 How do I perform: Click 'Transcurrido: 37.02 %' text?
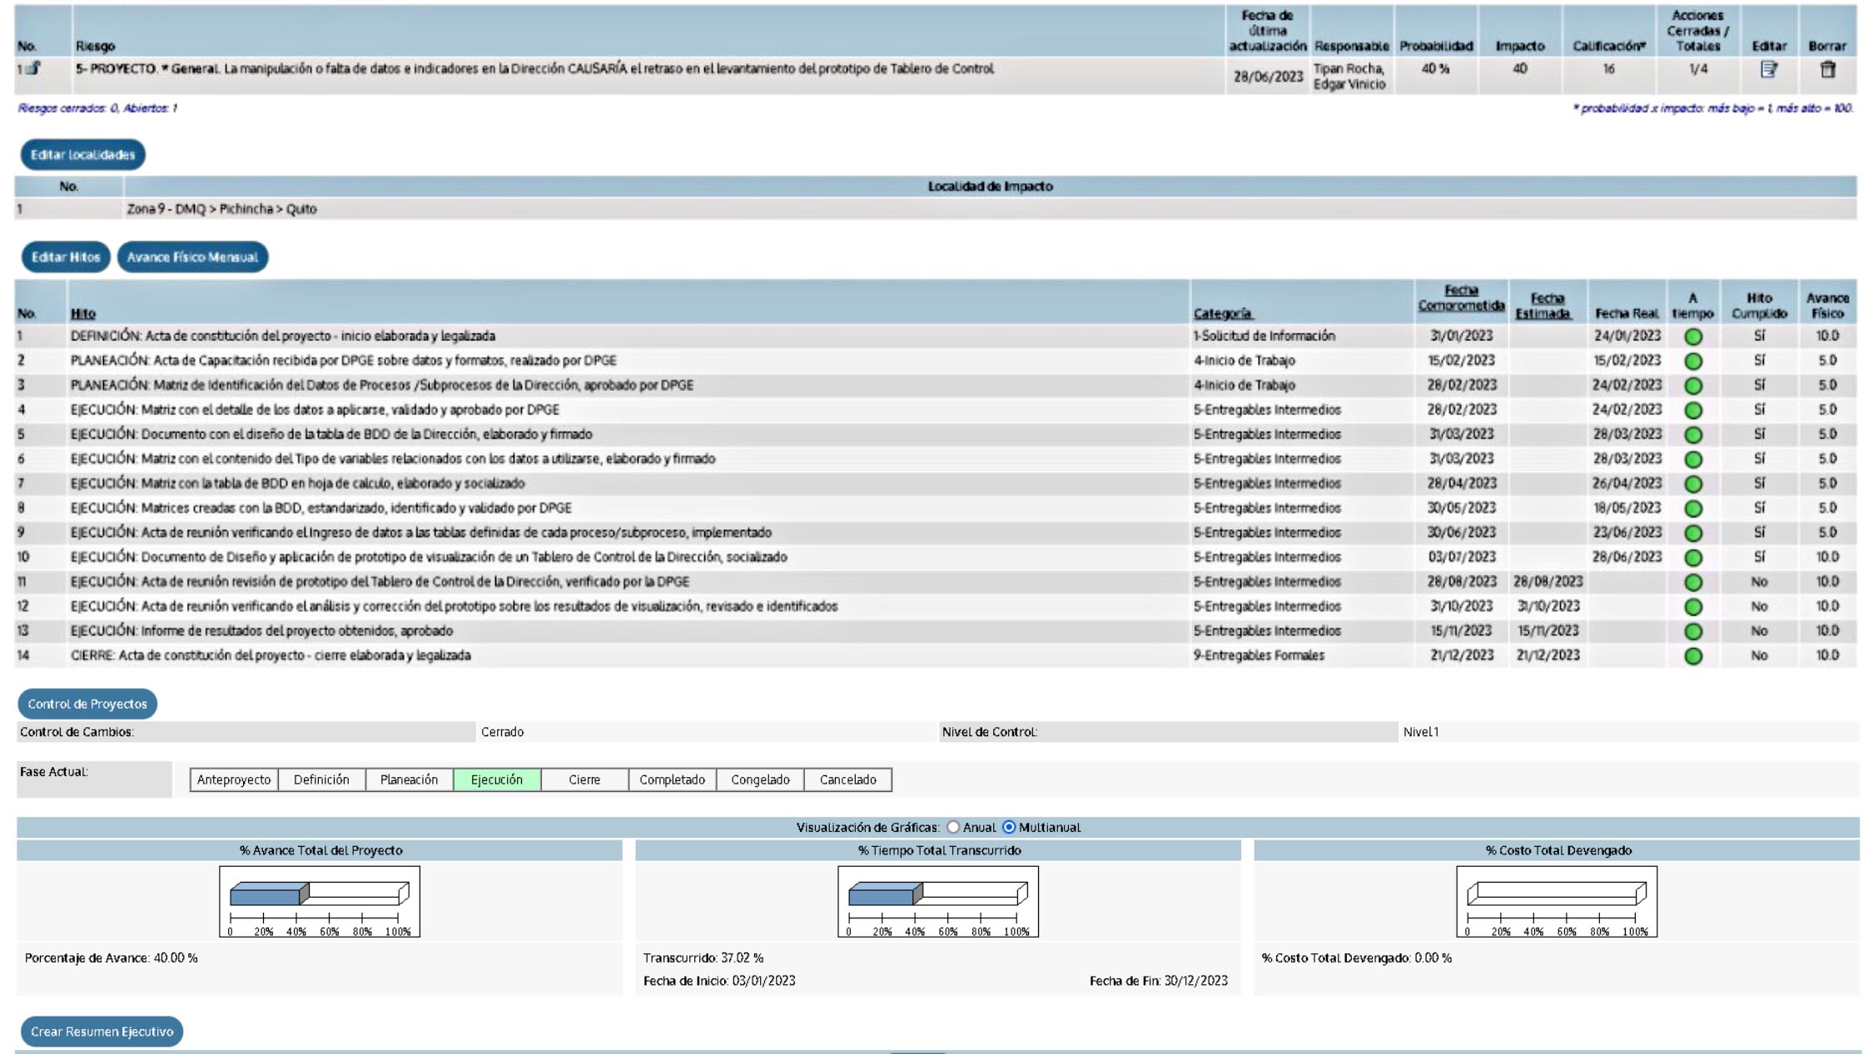703,958
